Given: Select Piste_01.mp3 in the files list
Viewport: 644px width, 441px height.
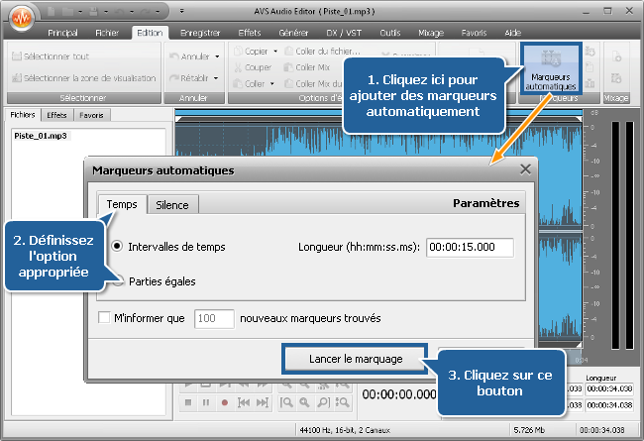Looking at the screenshot, I should 41,136.
